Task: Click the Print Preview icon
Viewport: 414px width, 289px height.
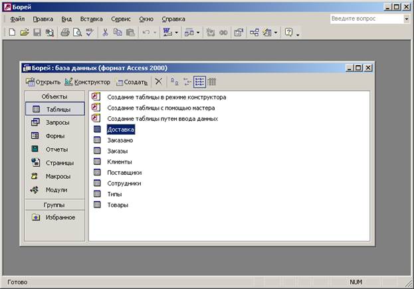Action: [76, 32]
